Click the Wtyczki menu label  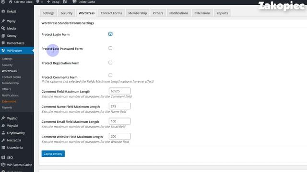(12, 126)
